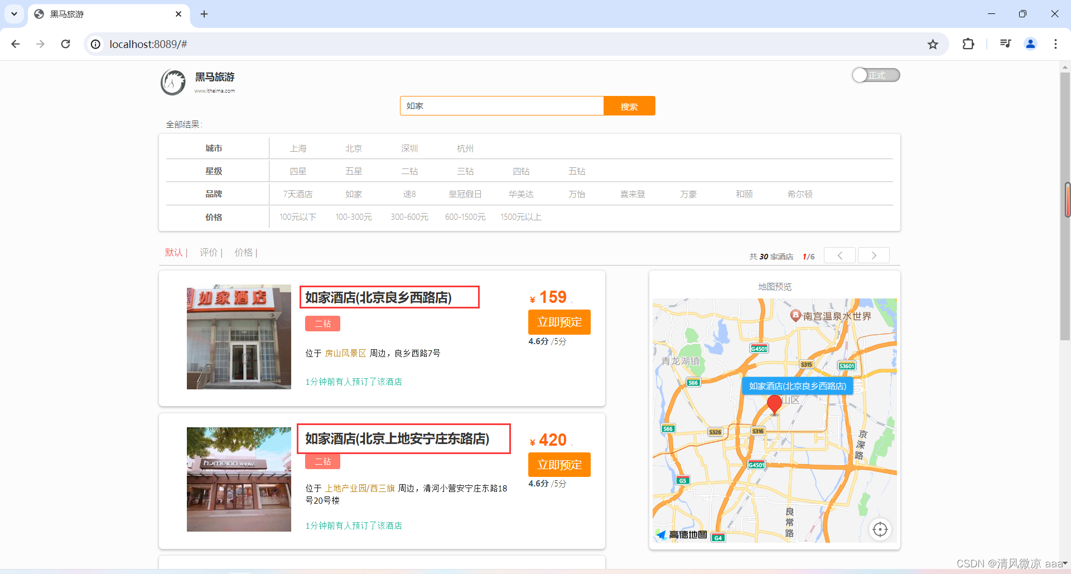Filter price 100元以下
This screenshot has width=1071, height=574.
[298, 217]
